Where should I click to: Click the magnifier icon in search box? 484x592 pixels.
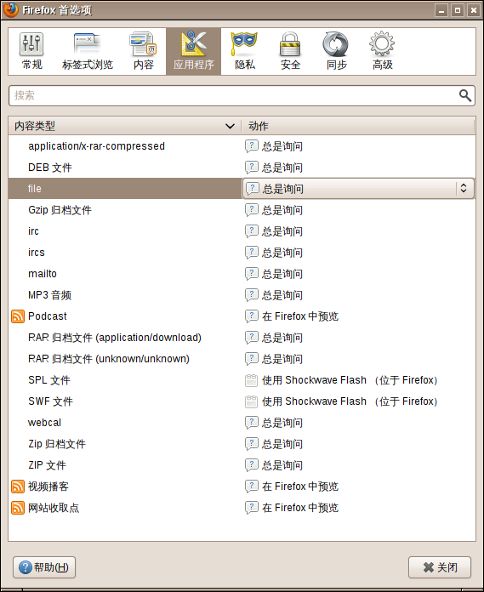[464, 95]
